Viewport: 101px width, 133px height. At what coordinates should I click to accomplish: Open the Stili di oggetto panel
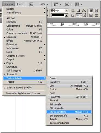coord(24,71)
